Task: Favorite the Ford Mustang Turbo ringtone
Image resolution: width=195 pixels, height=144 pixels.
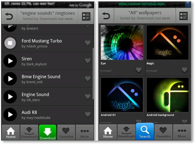Action: [x=88, y=43]
